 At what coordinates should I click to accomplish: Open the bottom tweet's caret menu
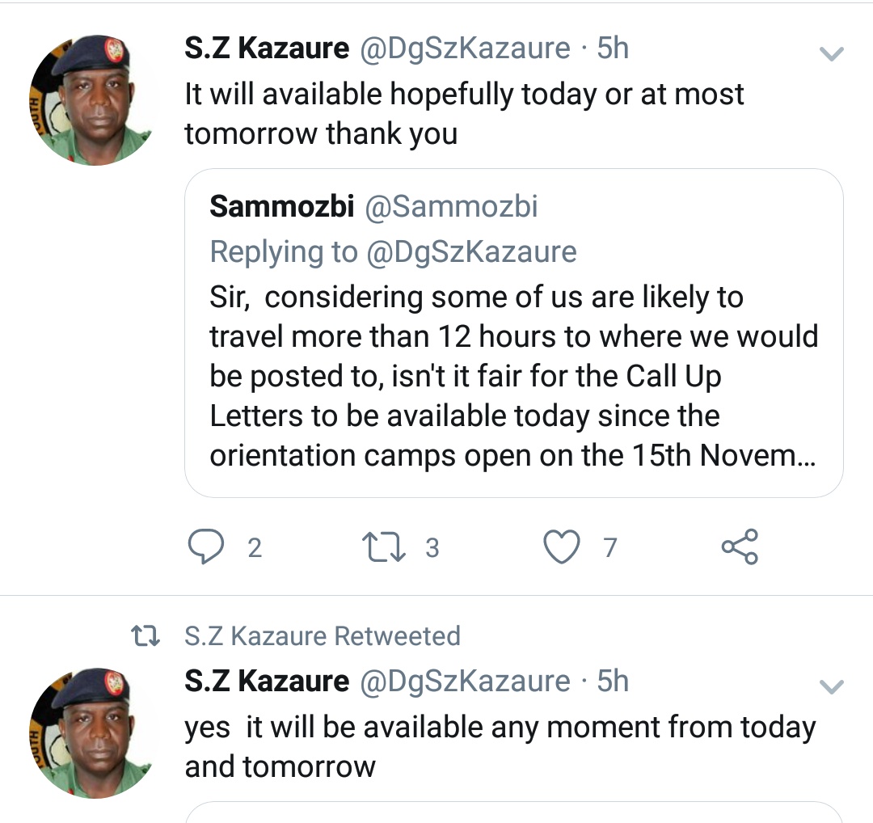click(831, 688)
